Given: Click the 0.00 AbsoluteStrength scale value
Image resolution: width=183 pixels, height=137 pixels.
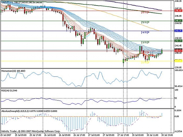Looking at the screenshot, I should [x=177, y=116].
